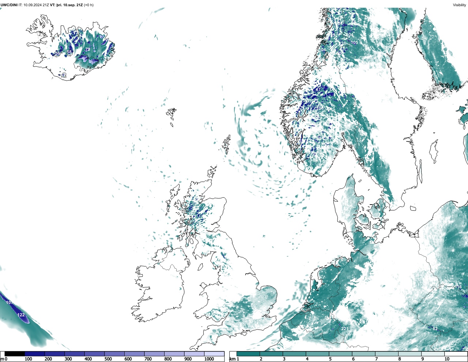Click the '78' value over Iceland
Viewport: 468px width, 362px height.
coord(88,49)
